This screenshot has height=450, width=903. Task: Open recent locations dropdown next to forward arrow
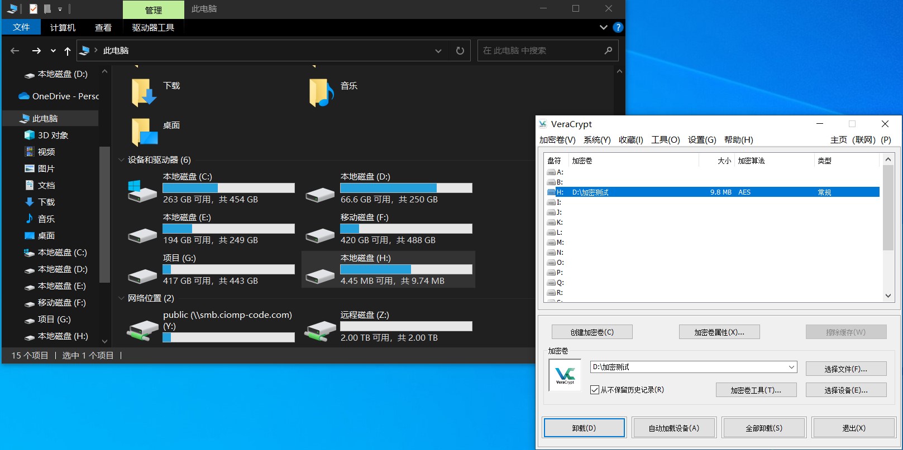tap(53, 51)
